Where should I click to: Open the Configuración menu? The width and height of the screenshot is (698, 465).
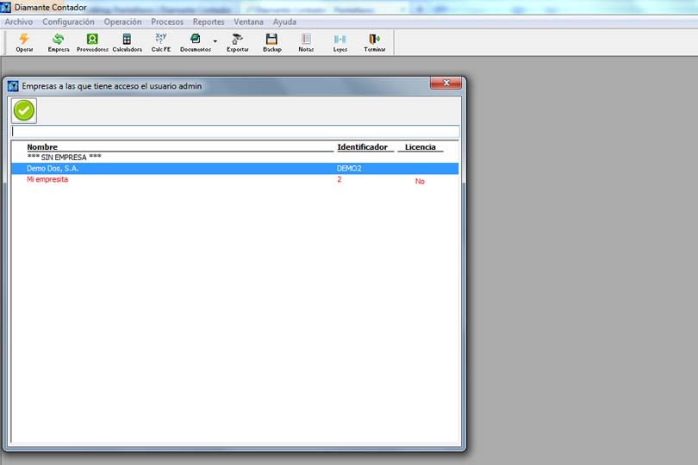(x=68, y=22)
